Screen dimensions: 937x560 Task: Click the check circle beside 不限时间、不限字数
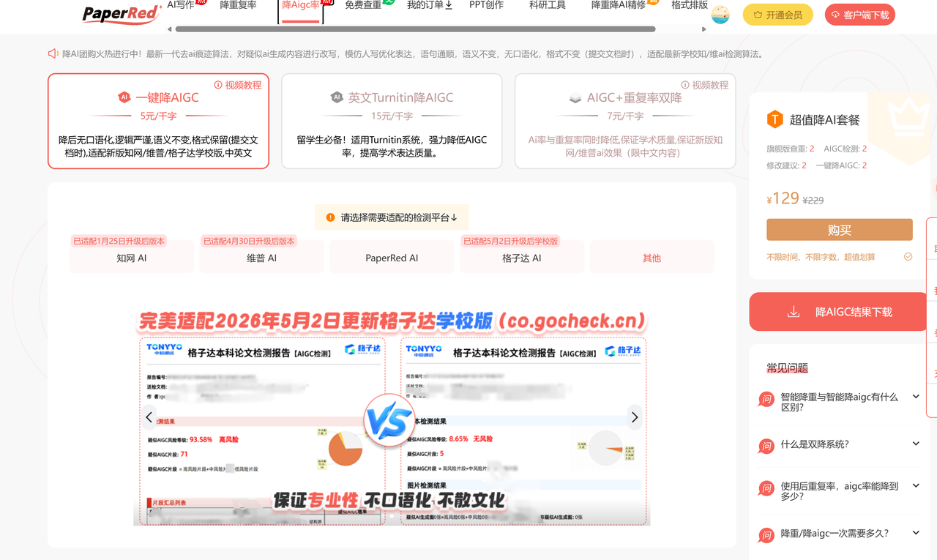[908, 257]
